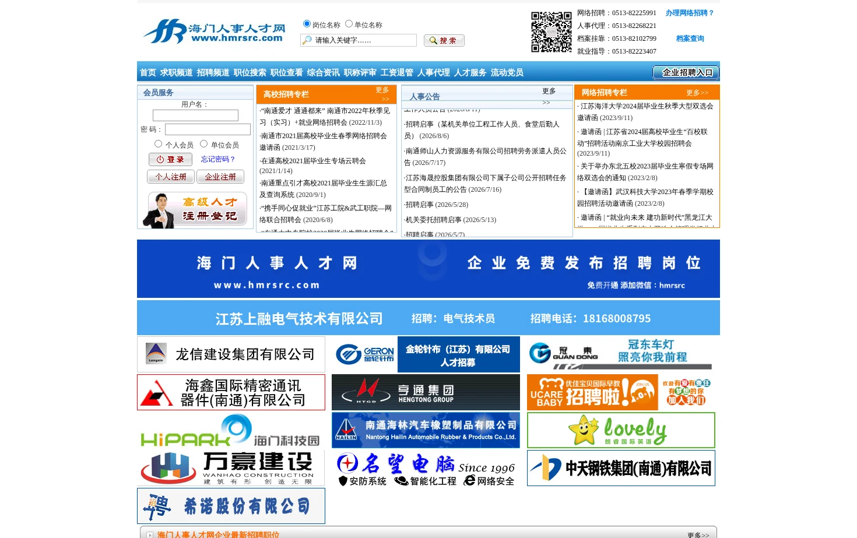The height and width of the screenshot is (538, 857).
Task: Open the 名望电脑 Since 1996 logo ad
Action: 426,468
